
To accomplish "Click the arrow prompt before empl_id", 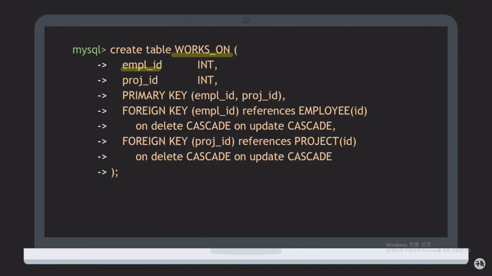I will 102,65.
